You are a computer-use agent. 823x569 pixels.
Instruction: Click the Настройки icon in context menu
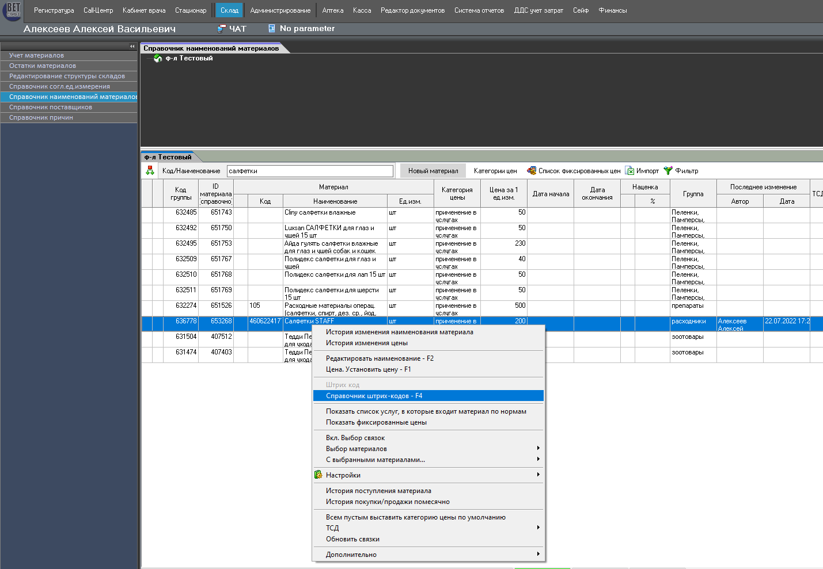pos(318,475)
